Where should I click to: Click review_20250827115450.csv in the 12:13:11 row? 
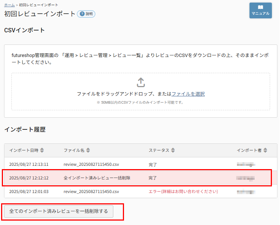91,164
